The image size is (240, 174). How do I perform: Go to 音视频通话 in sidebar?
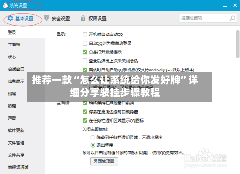point(23,167)
